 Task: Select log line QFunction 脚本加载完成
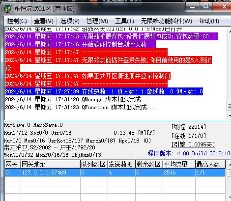coord(80,107)
